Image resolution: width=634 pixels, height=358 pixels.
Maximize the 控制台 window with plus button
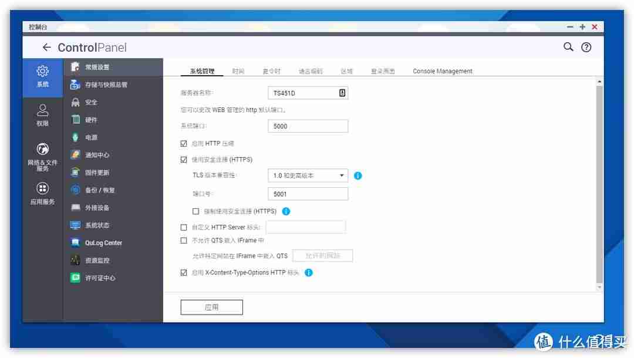click(x=582, y=27)
